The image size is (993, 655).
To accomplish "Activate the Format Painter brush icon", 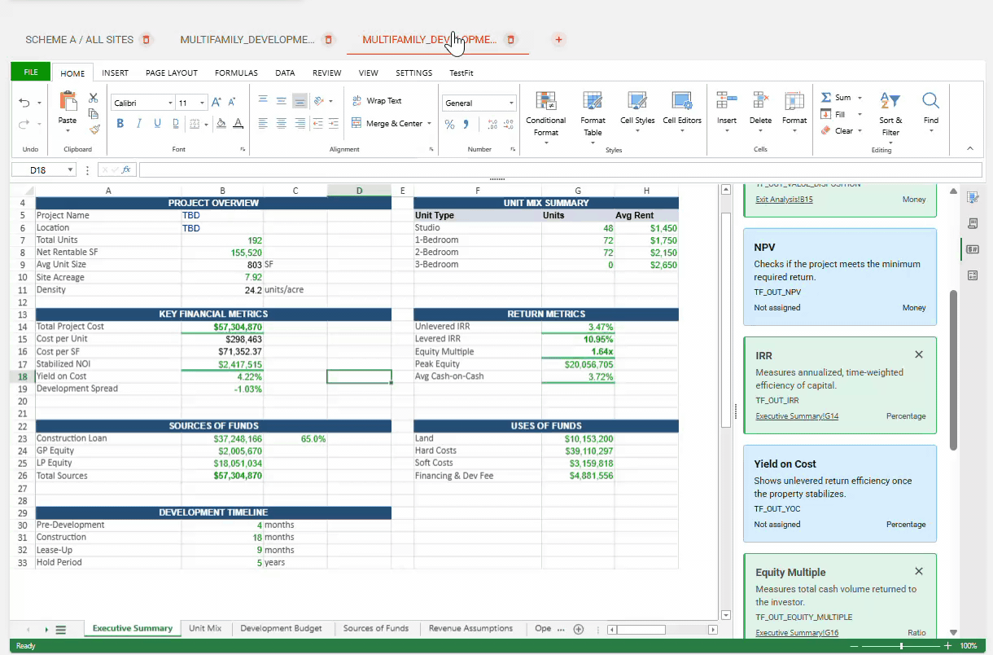I will pos(94,129).
